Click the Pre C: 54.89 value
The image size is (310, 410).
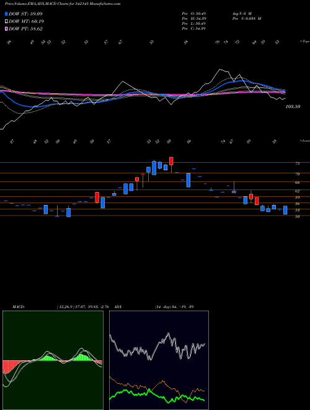[193, 29]
